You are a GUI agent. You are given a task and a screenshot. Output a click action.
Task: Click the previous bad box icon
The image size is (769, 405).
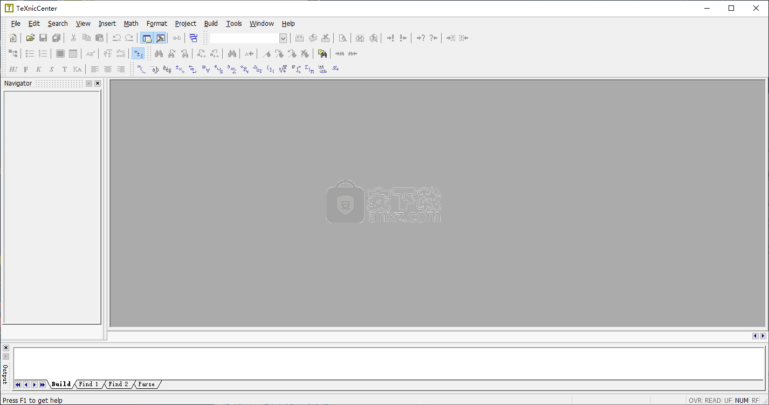pos(464,38)
